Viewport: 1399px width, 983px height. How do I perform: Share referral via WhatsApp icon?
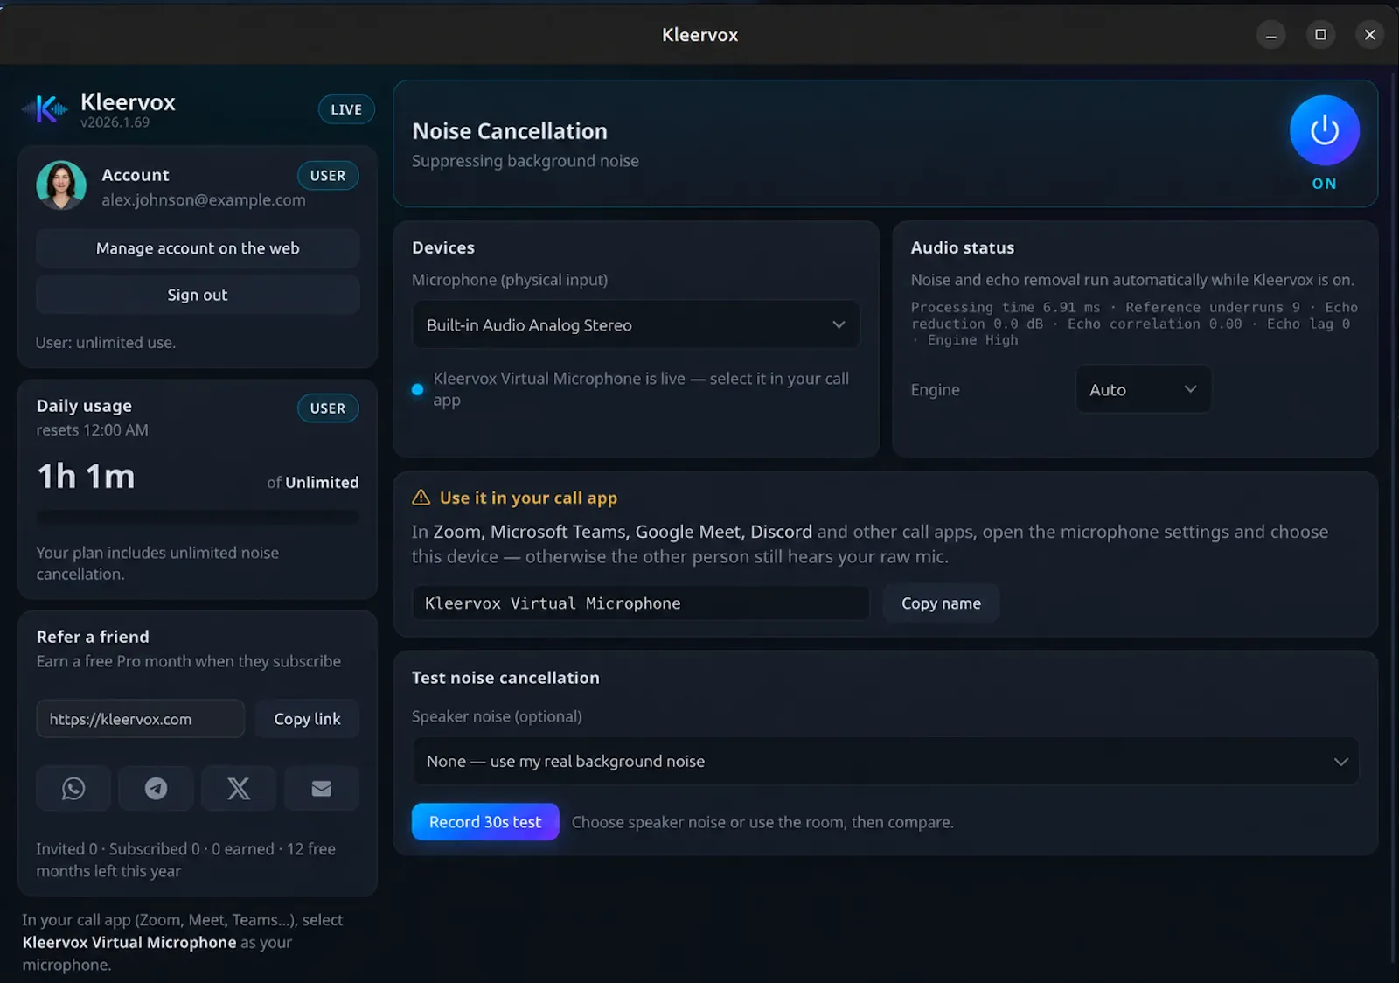(x=73, y=788)
